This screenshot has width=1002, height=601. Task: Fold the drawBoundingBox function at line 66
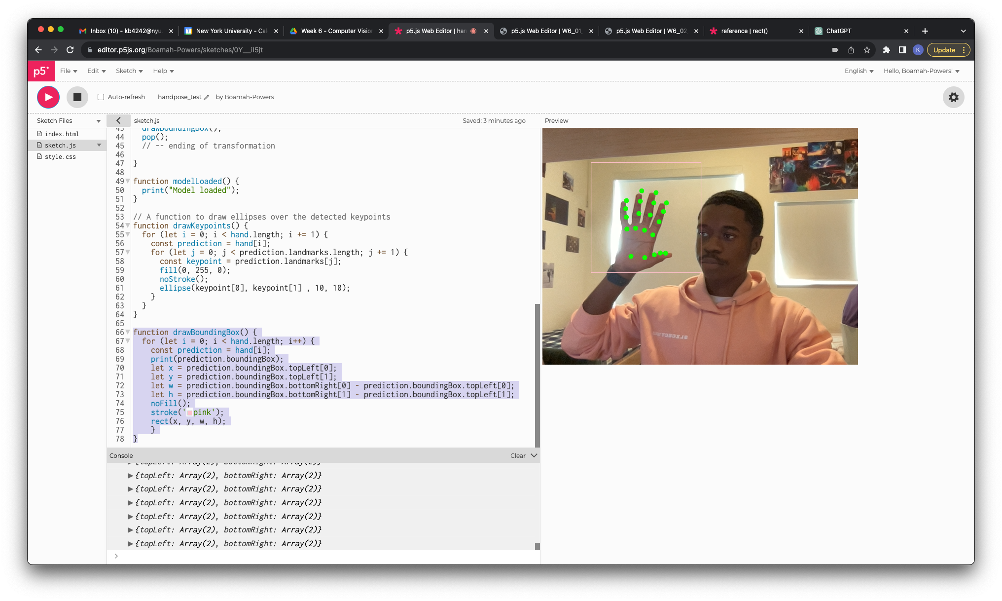tap(128, 332)
